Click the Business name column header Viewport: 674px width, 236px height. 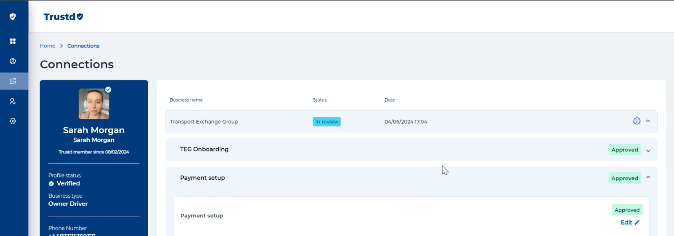[186, 100]
